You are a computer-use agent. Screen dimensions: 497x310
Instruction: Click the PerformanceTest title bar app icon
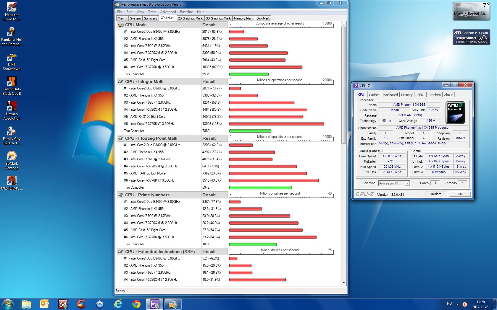117,4
